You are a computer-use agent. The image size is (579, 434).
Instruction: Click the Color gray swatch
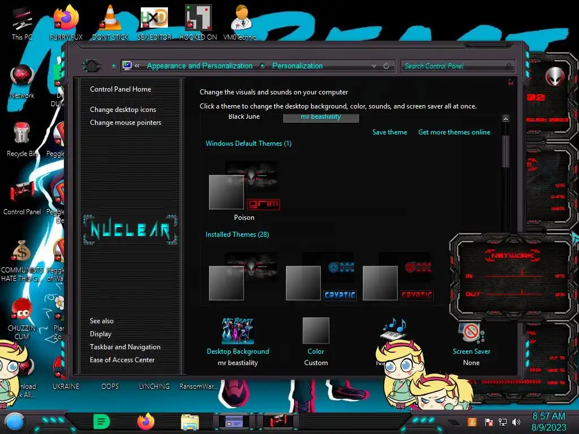(x=316, y=331)
